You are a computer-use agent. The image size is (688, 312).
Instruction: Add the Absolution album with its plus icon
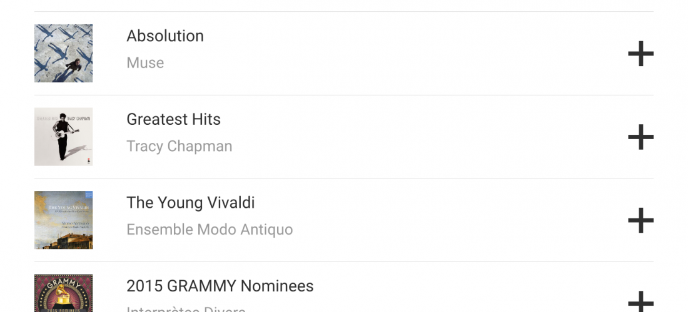(640, 54)
